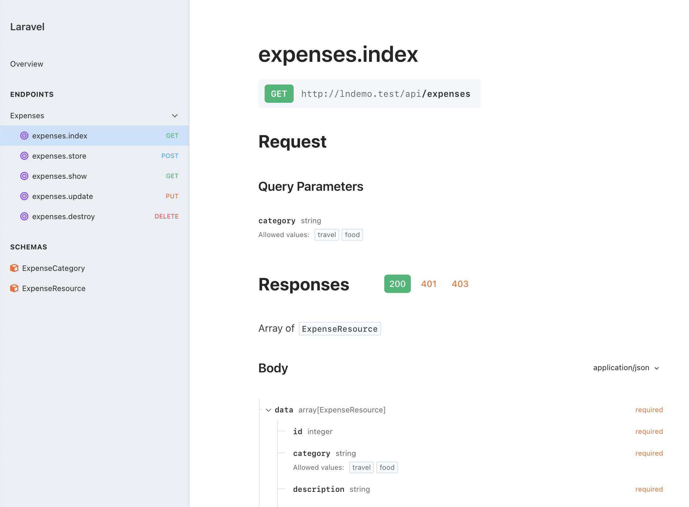Follow the ExpenseResource link after Array of
The height and width of the screenshot is (507, 689).
tap(339, 329)
